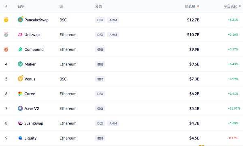Image resolution: width=243 pixels, height=146 pixels.
Task: Select the DEX tag in PancakeSwap row
Action: [100, 20]
